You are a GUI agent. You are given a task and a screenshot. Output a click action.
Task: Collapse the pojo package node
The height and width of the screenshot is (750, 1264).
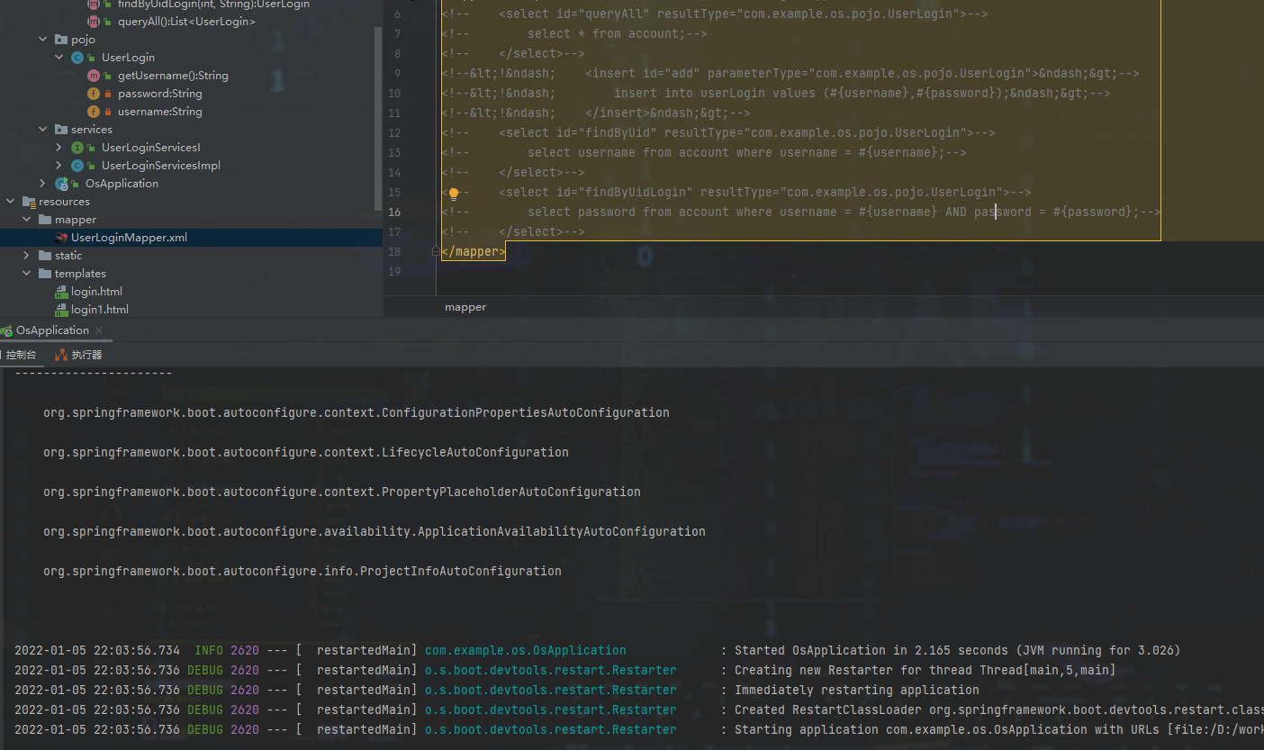[42, 39]
